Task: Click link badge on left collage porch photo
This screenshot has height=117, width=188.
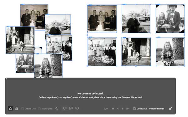Action: 9,27
